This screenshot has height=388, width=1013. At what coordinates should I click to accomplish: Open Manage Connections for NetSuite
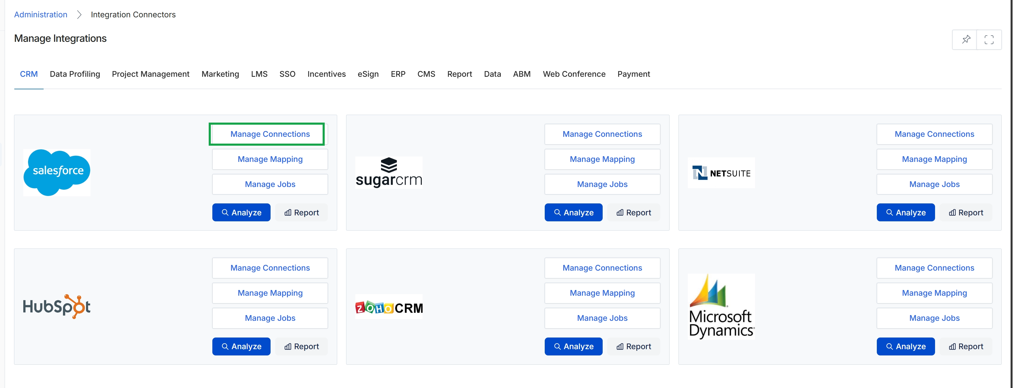[934, 134]
